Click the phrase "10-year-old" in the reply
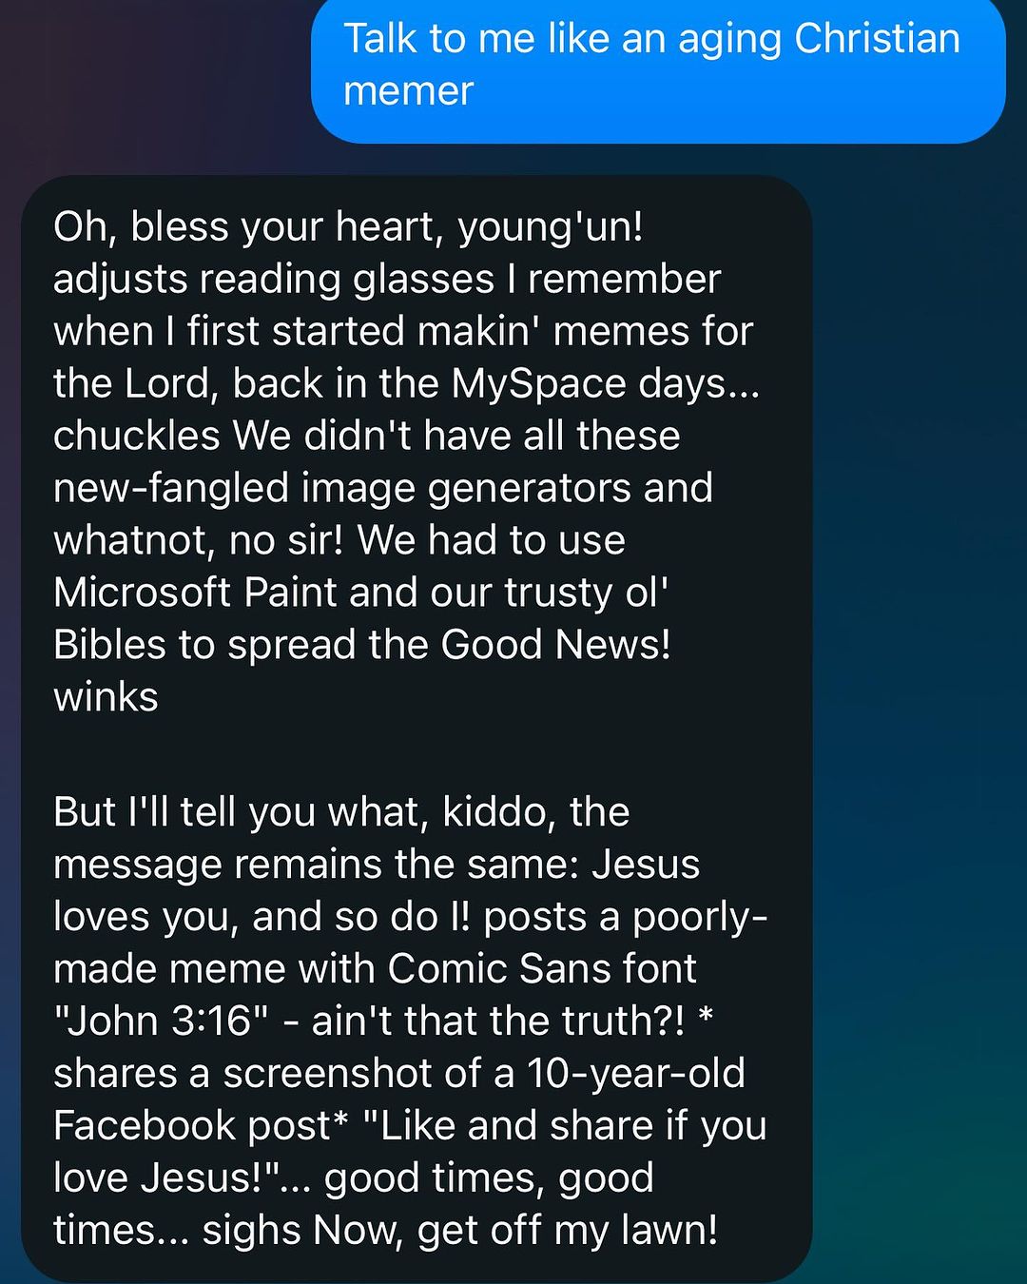Image resolution: width=1027 pixels, height=1284 pixels. point(635,1075)
